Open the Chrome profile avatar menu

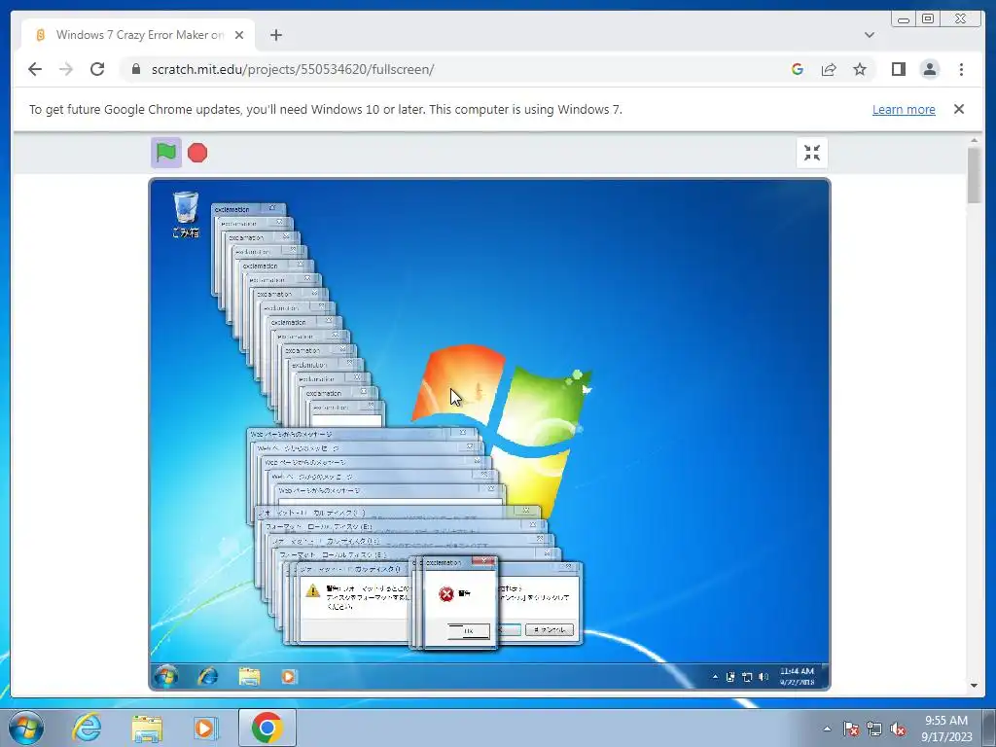click(929, 69)
